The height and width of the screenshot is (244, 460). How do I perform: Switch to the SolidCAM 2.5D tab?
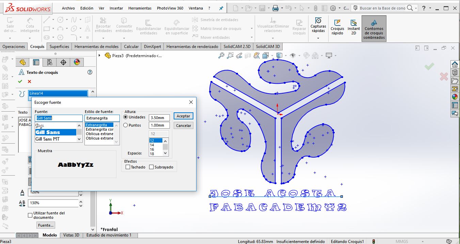click(x=237, y=47)
